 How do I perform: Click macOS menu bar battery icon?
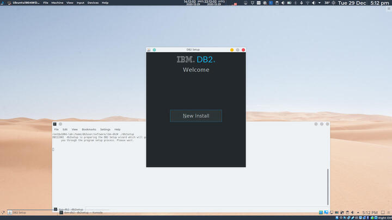click(x=289, y=3)
